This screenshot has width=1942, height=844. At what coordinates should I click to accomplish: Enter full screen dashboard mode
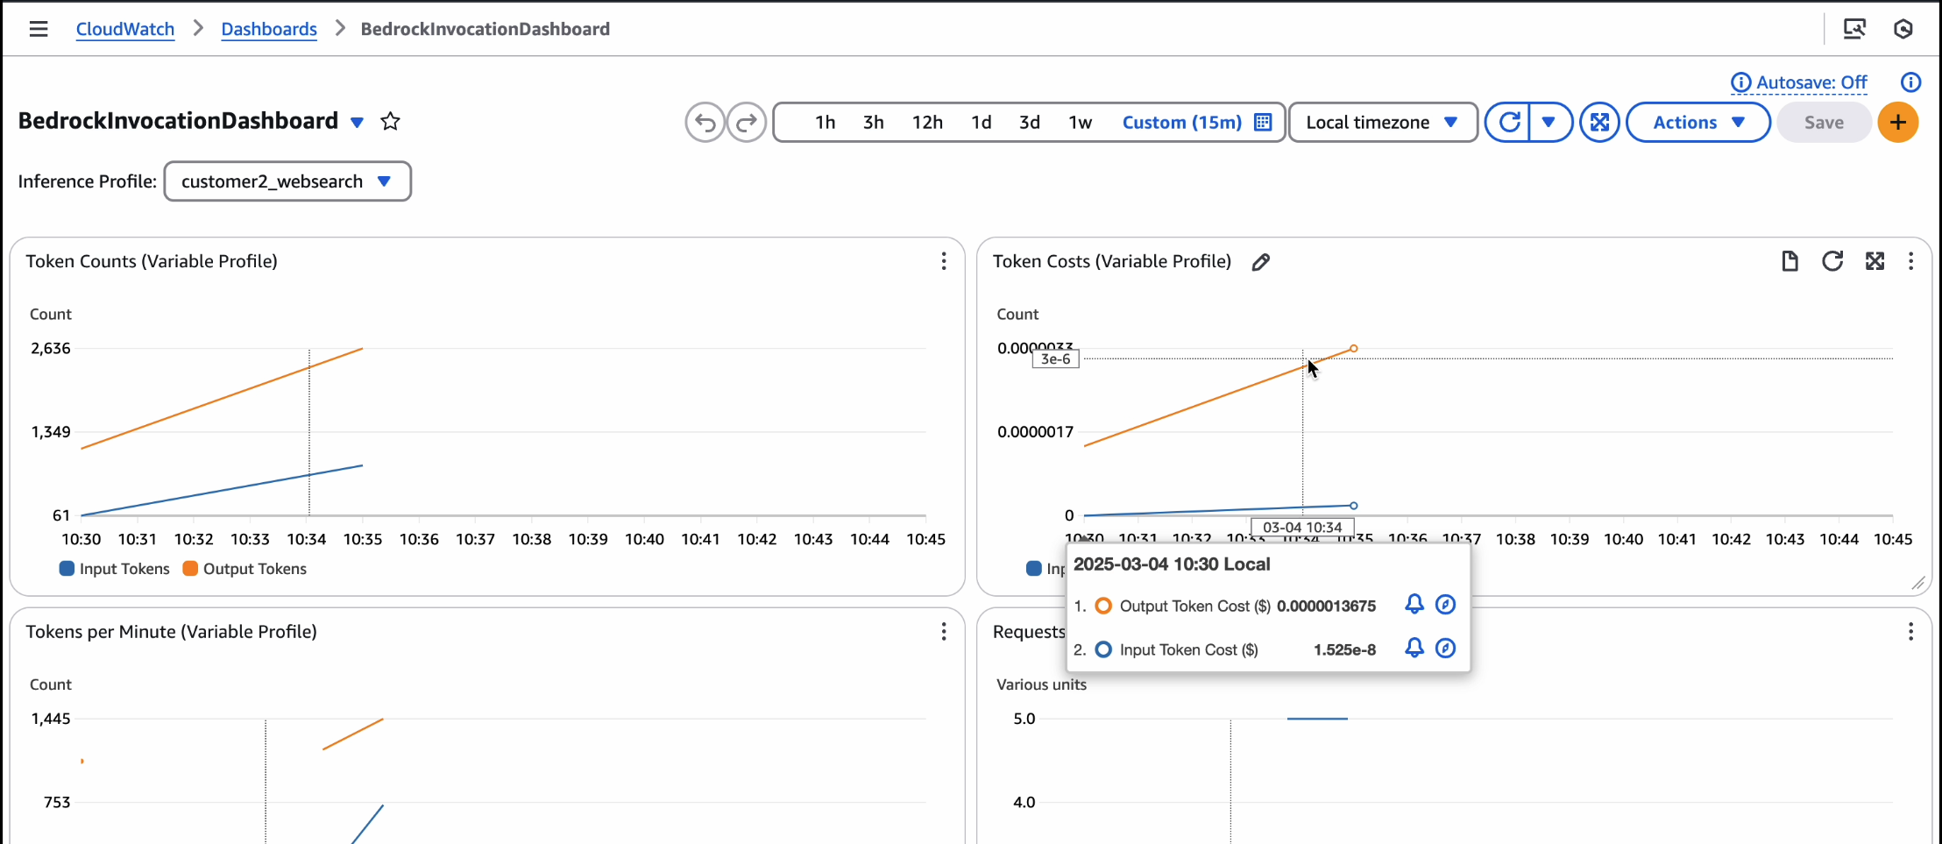tap(1599, 123)
